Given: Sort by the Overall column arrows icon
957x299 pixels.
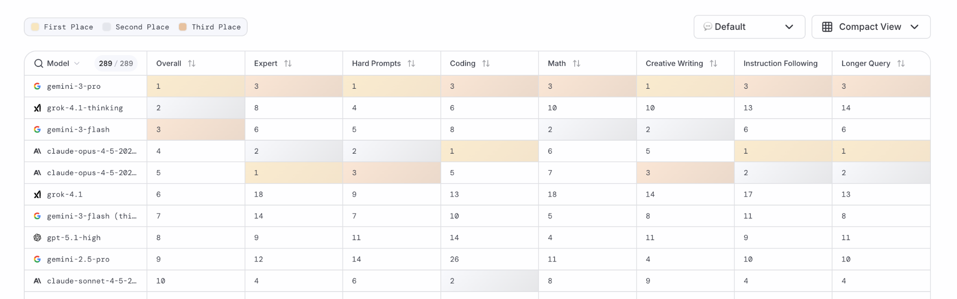Looking at the screenshot, I should click(192, 64).
